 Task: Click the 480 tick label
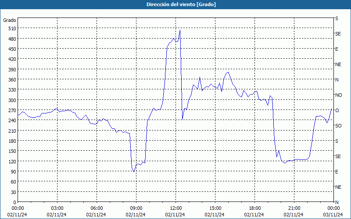[x=12, y=39]
